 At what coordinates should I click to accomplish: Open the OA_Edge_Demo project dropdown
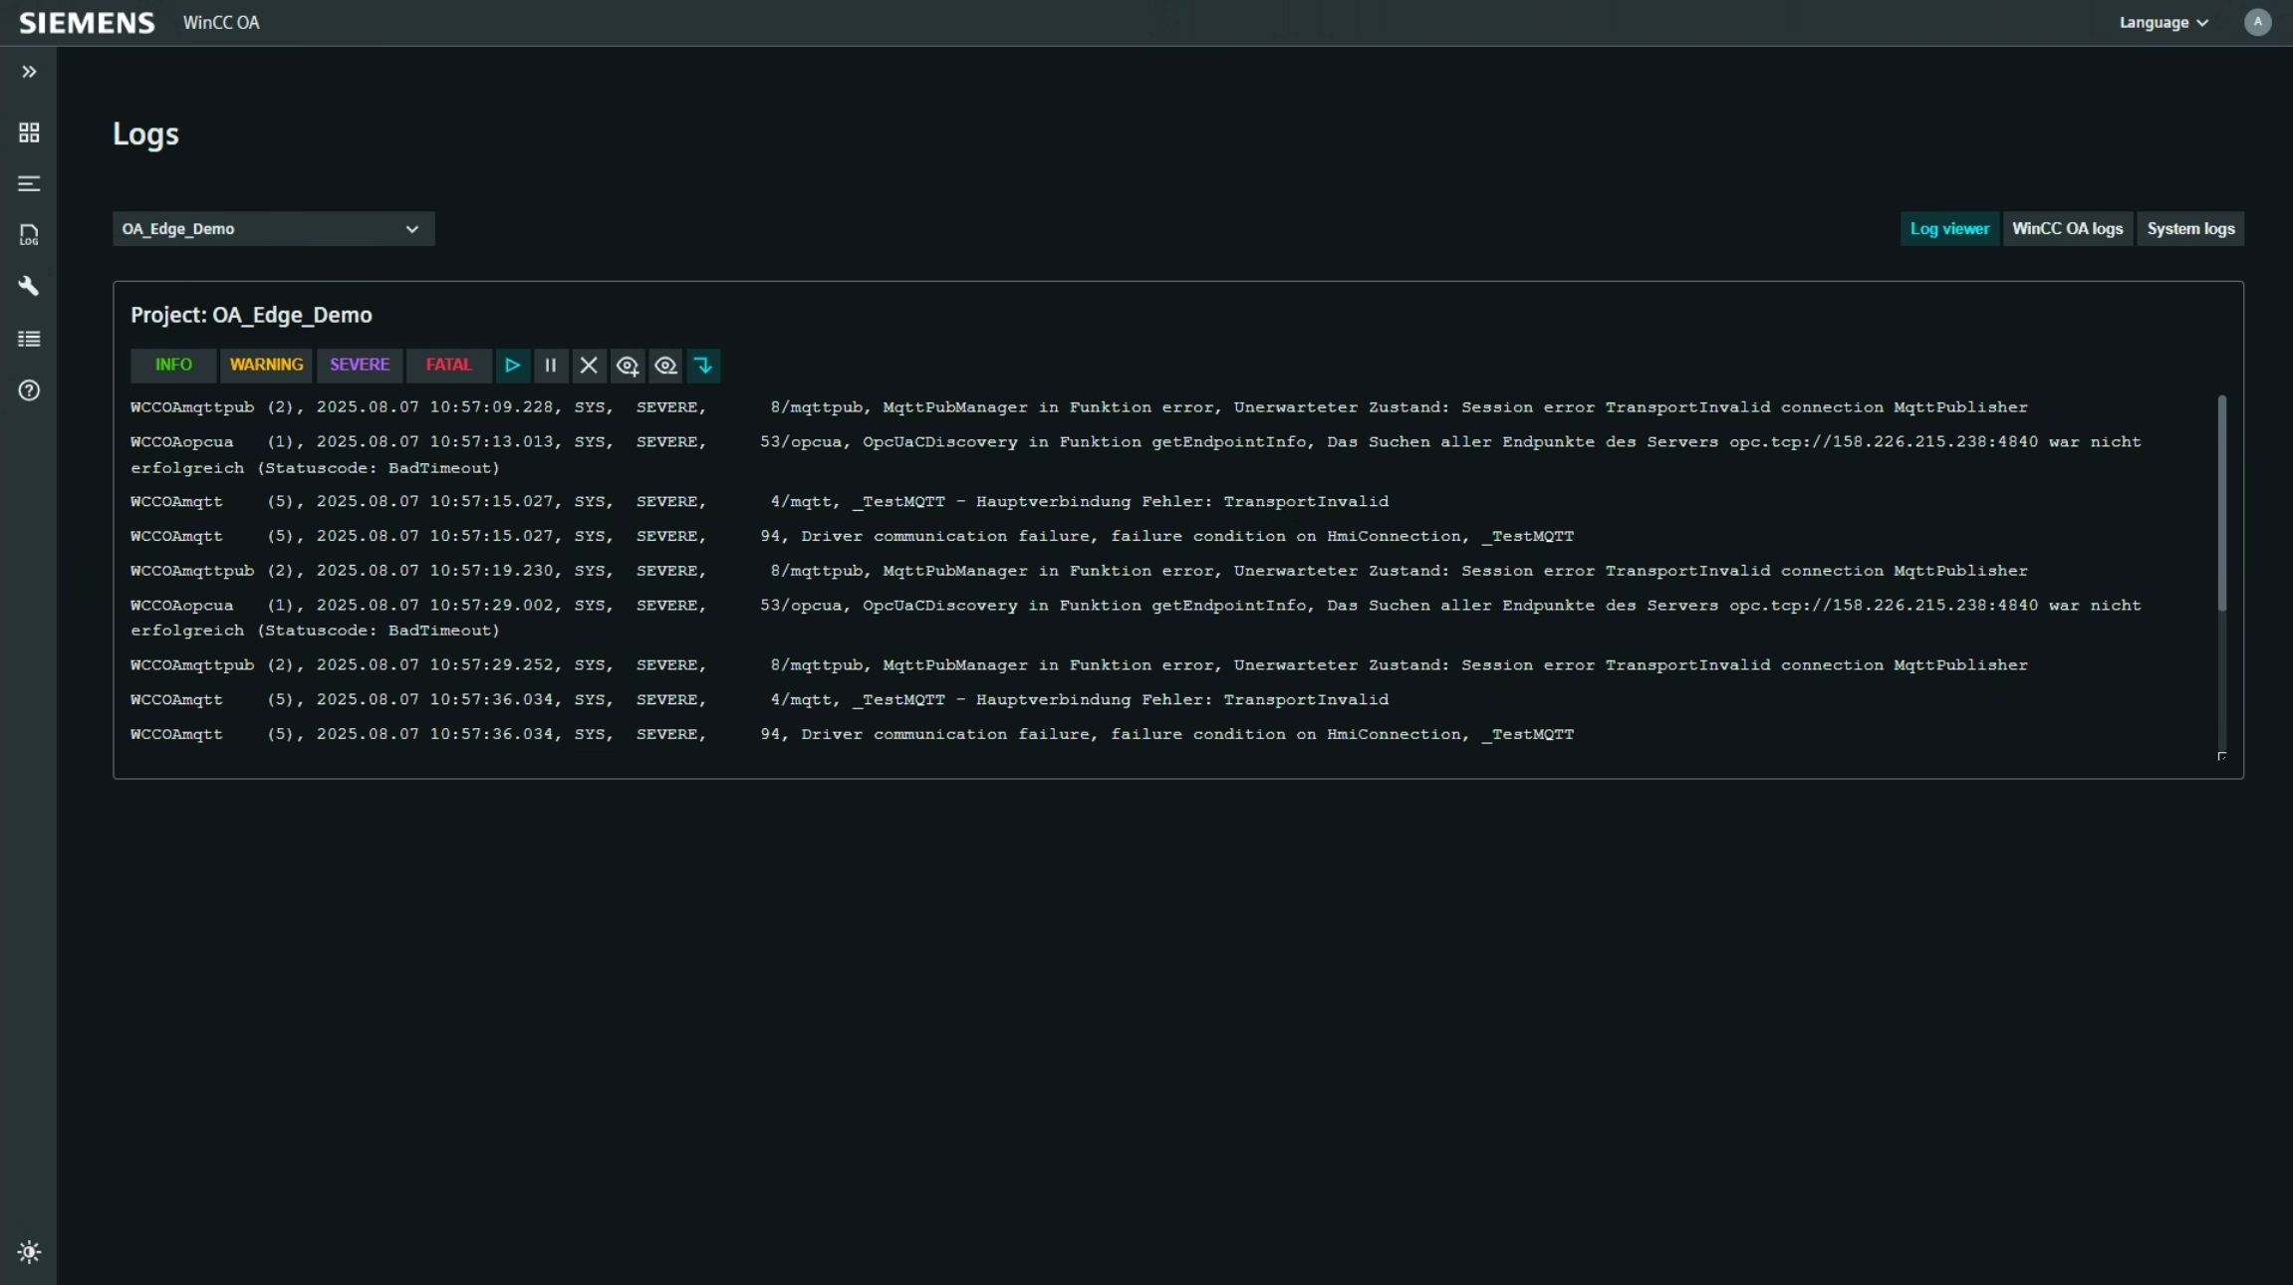point(273,229)
